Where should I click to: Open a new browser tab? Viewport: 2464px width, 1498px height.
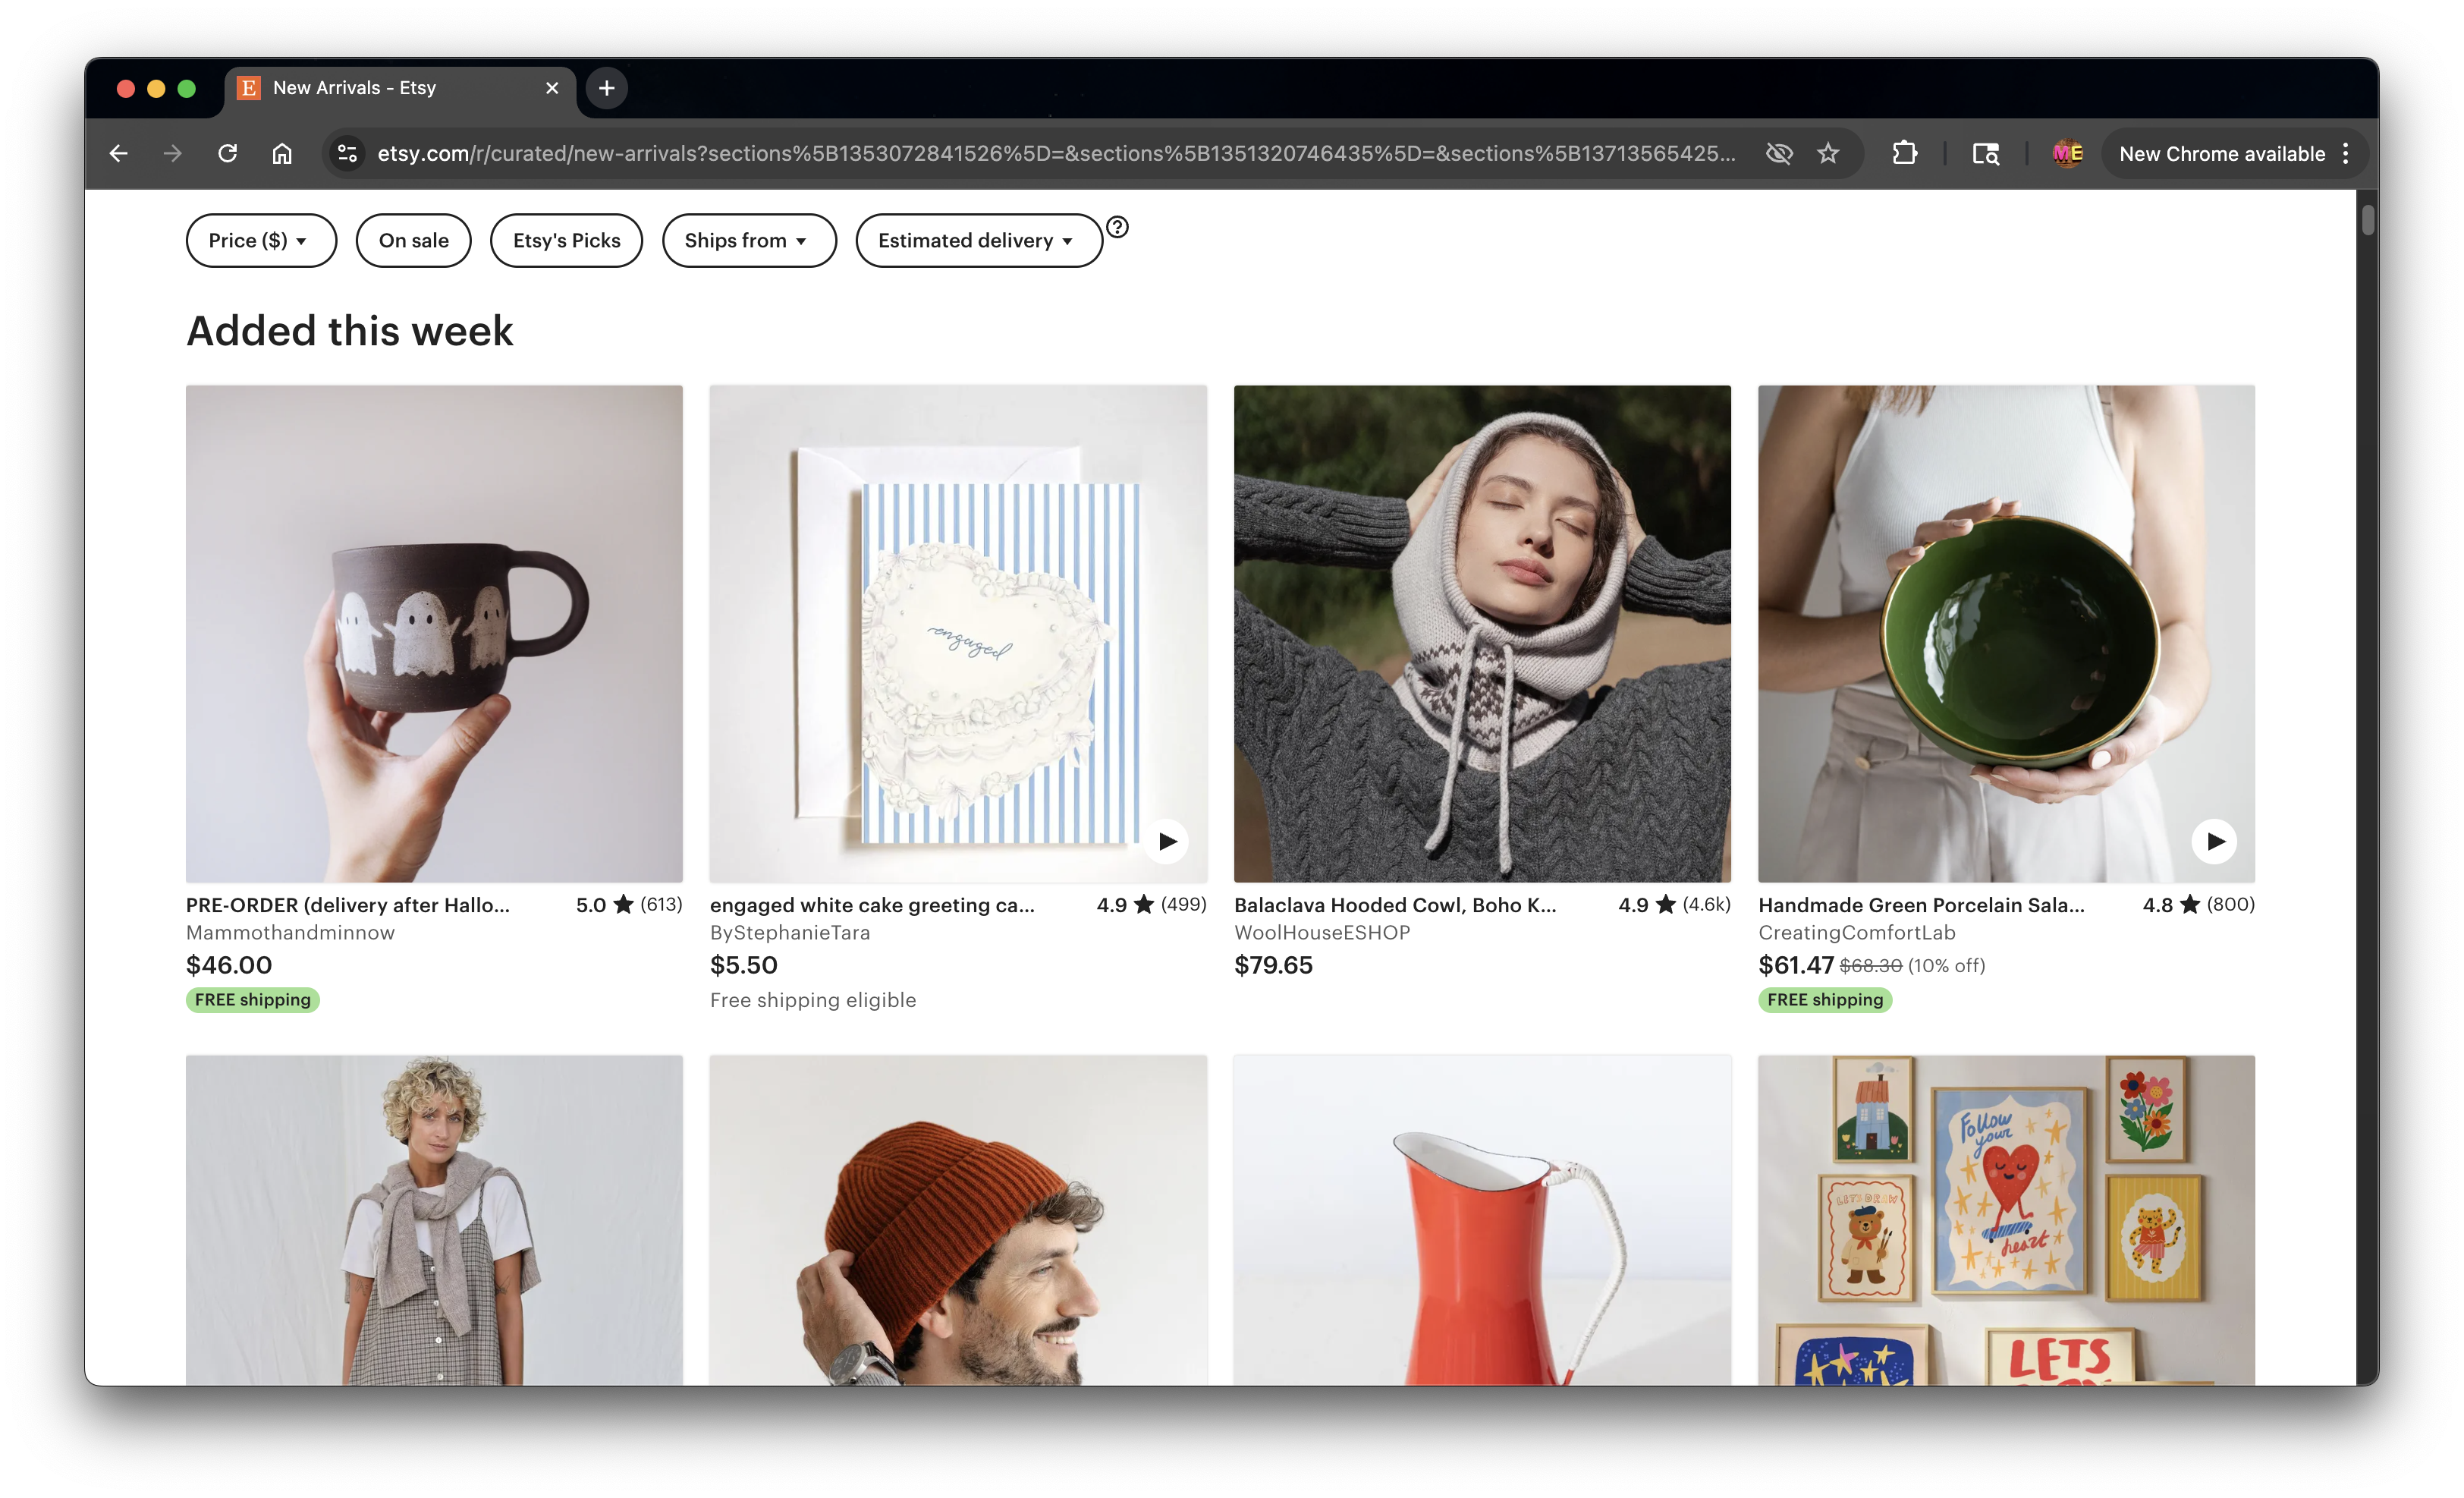tap(606, 88)
